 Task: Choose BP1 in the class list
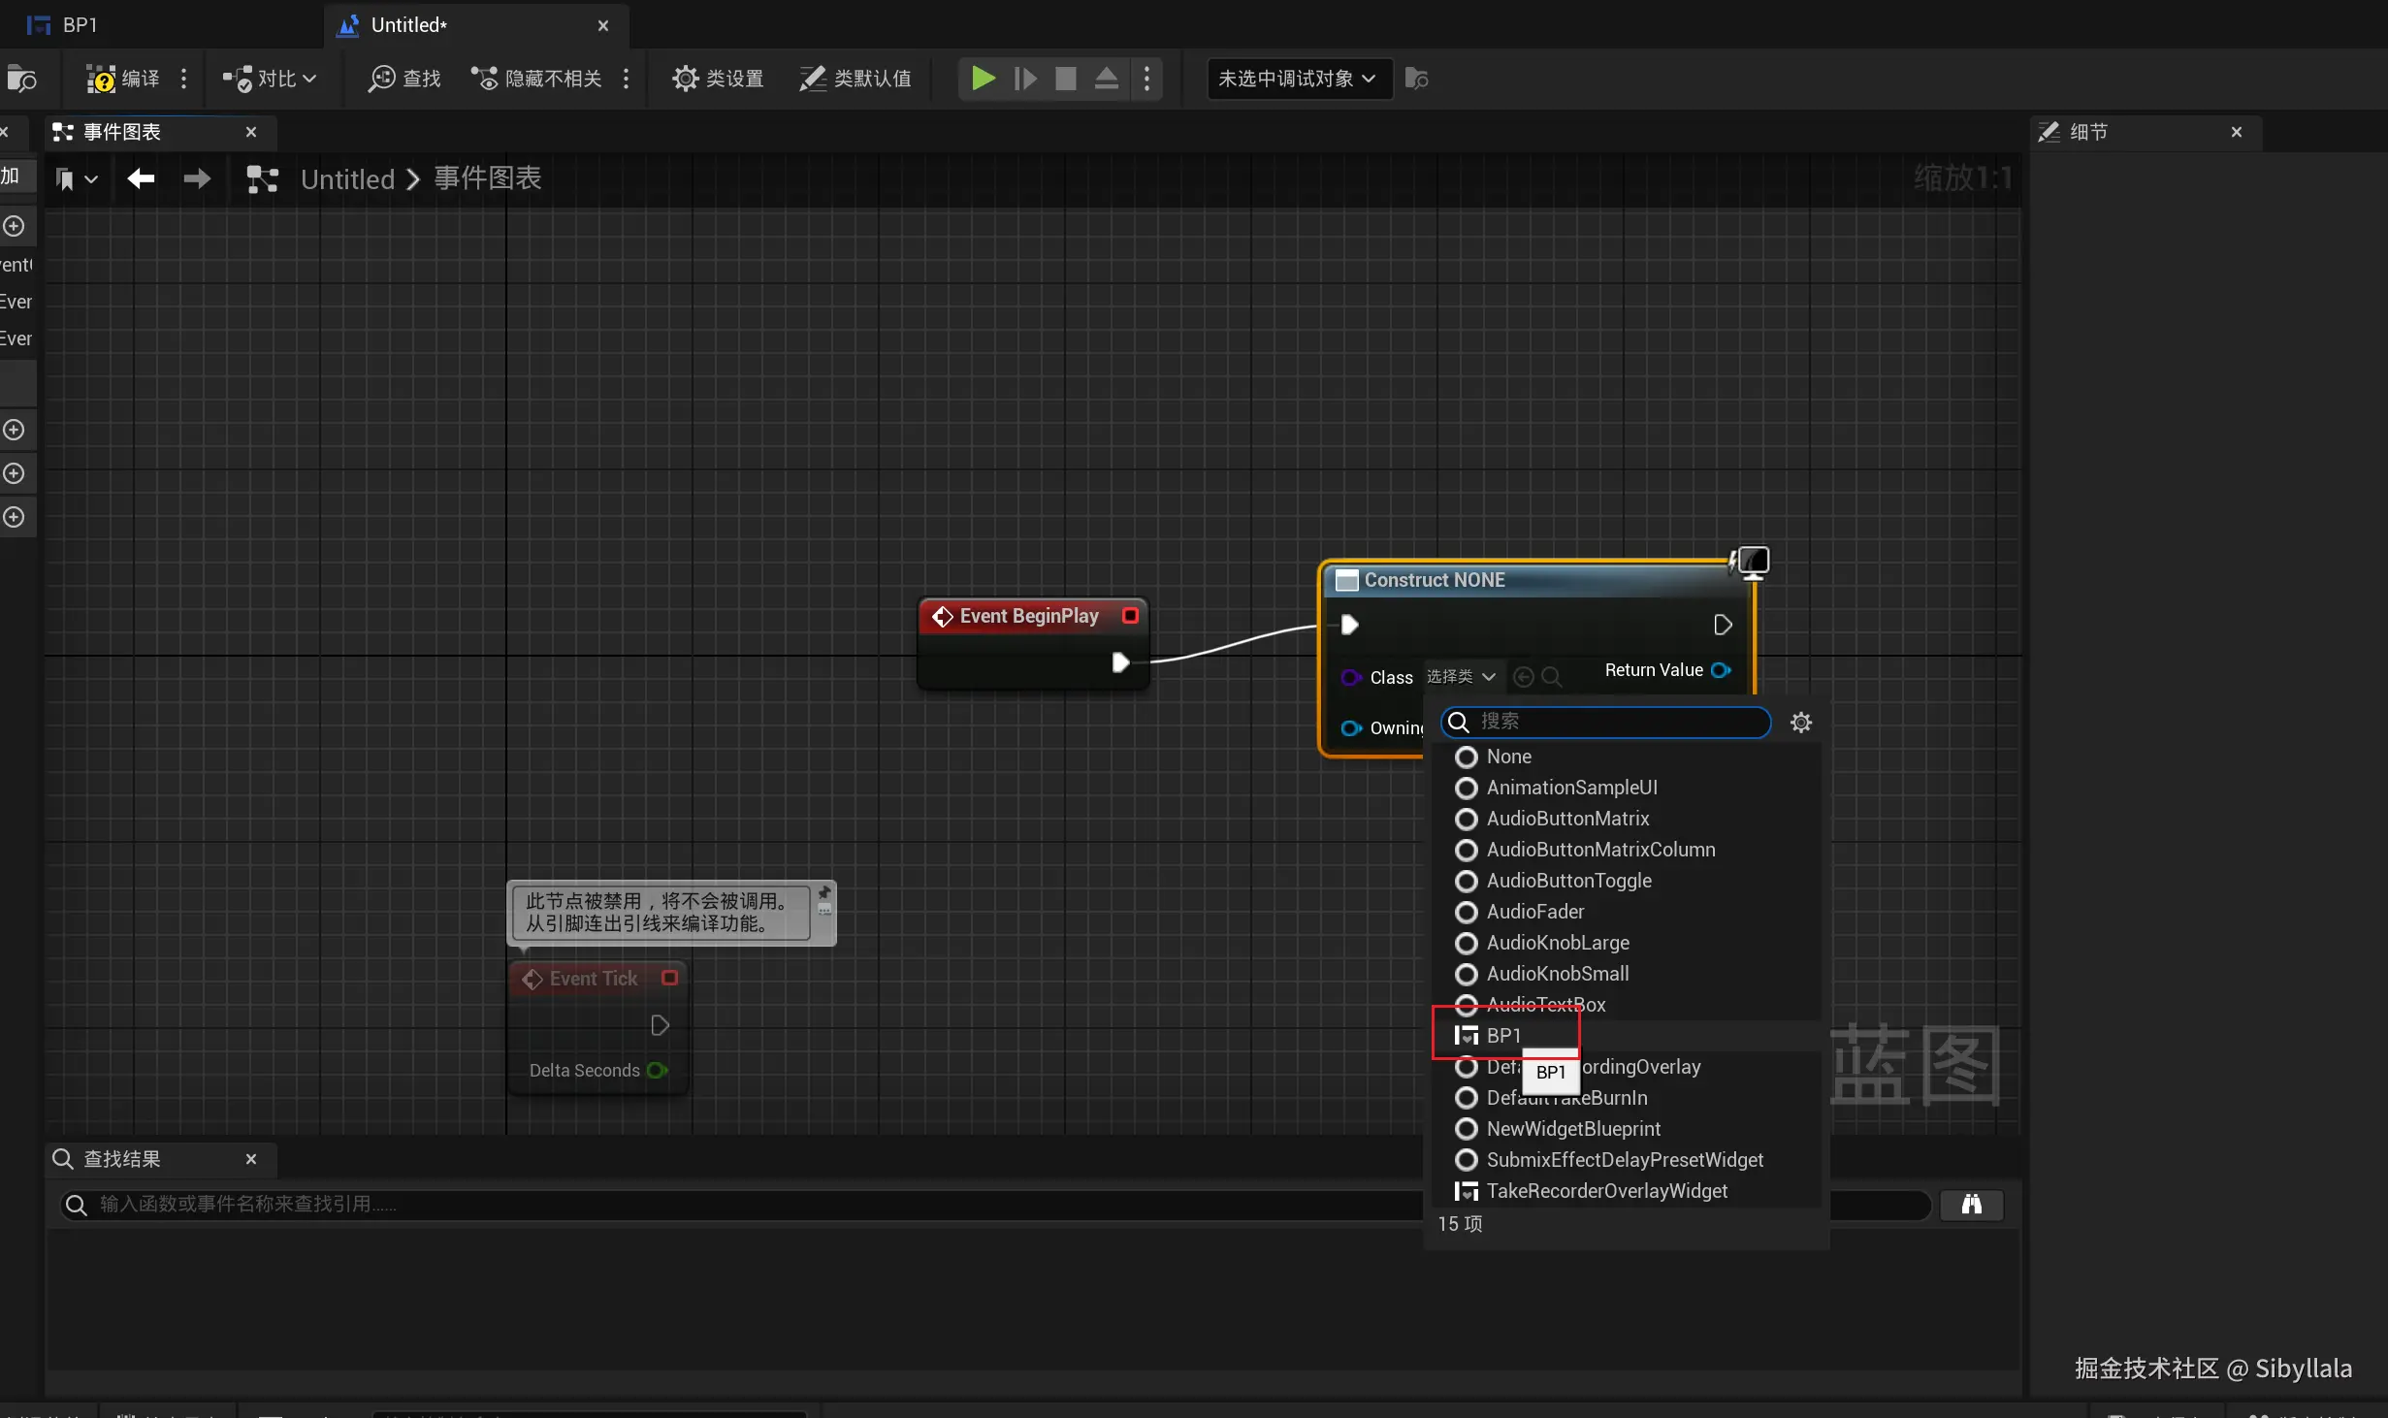click(x=1502, y=1036)
